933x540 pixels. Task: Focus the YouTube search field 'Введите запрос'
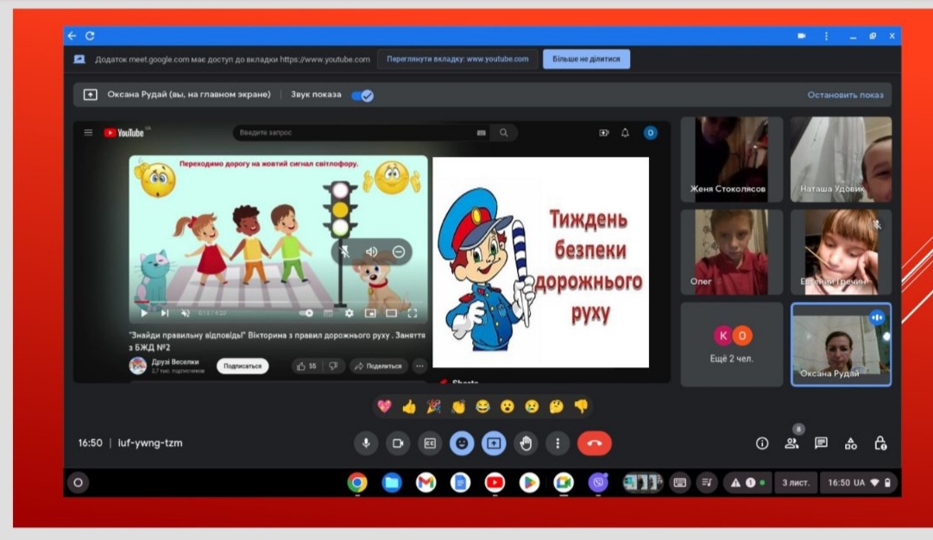pos(354,133)
